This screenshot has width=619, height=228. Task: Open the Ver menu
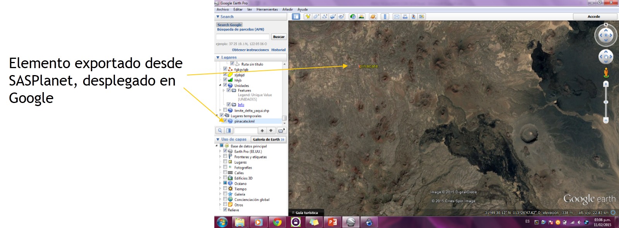(250, 10)
